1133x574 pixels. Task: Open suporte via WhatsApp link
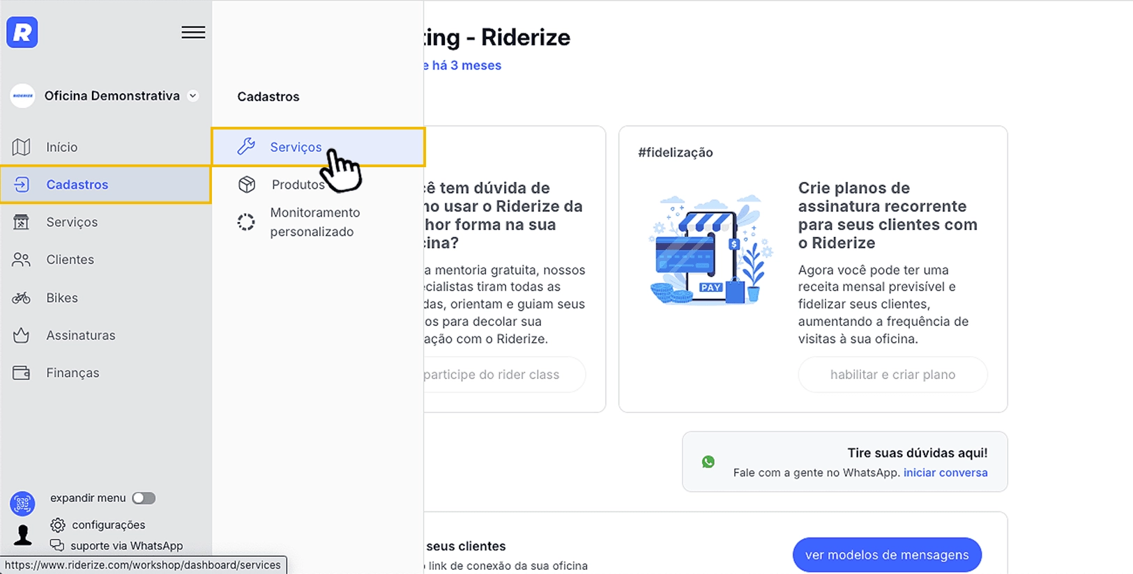click(x=127, y=546)
